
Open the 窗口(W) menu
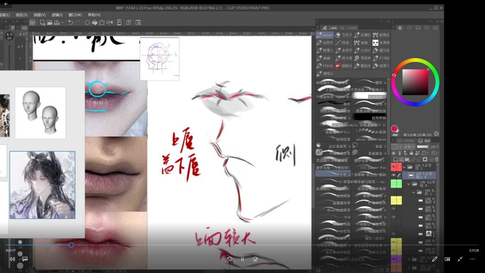point(75,15)
